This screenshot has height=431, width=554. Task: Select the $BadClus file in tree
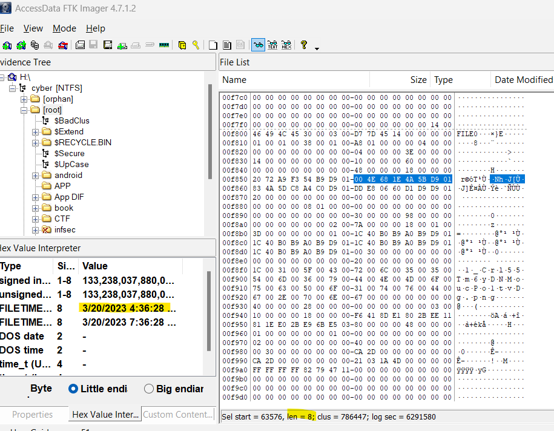[71, 121]
